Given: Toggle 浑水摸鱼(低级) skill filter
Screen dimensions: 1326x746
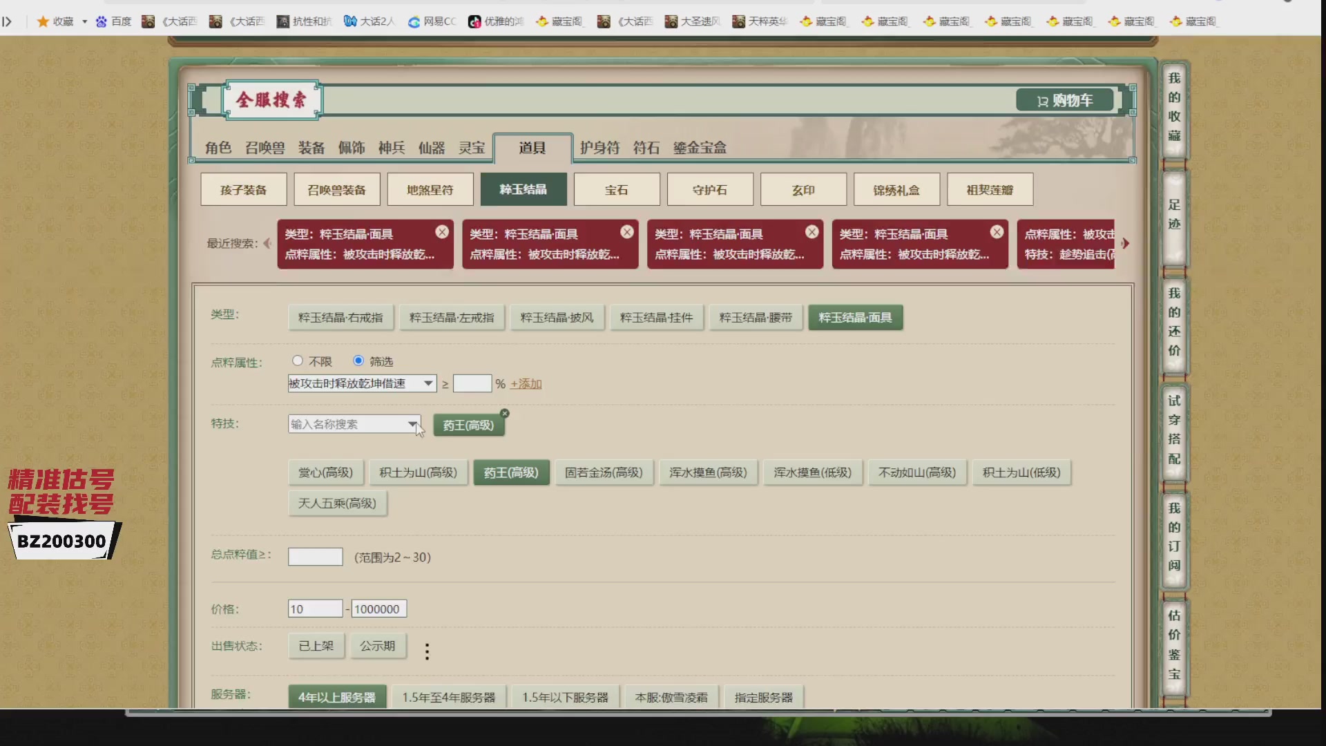Looking at the screenshot, I should tap(812, 473).
